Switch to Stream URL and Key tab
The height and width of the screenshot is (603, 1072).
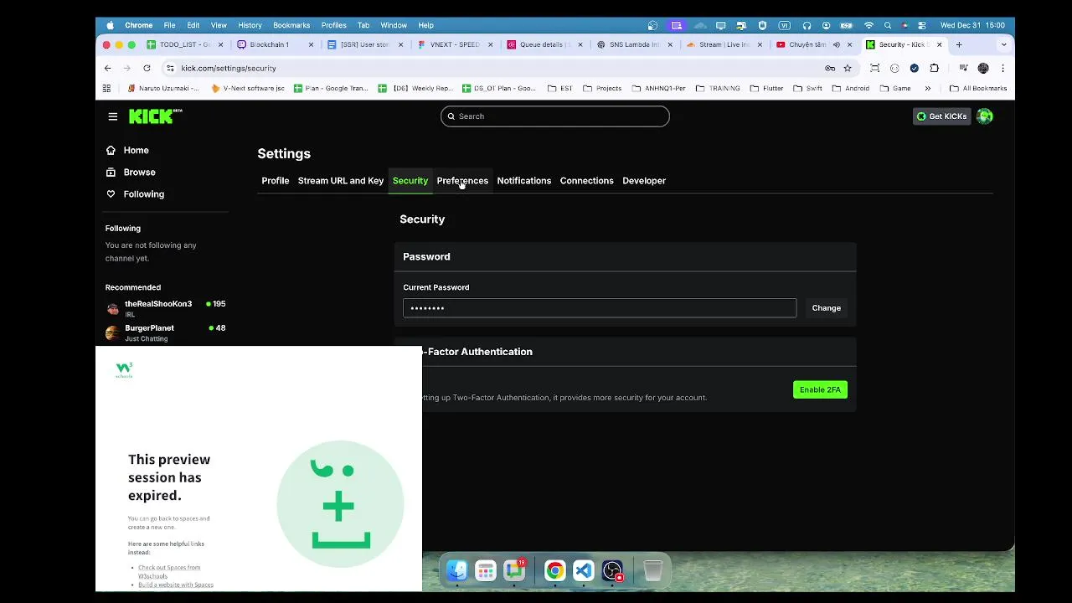341,180
